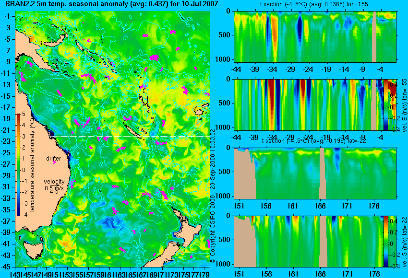Click the 'vel. S (m/s) lat=-22' axis label
Viewport: 408px width, 278px height.
(x=405, y=242)
